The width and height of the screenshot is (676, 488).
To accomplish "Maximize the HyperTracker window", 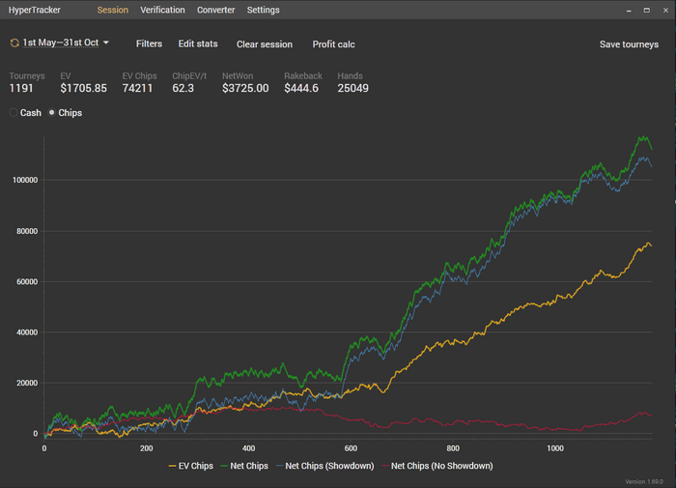I will [x=647, y=10].
